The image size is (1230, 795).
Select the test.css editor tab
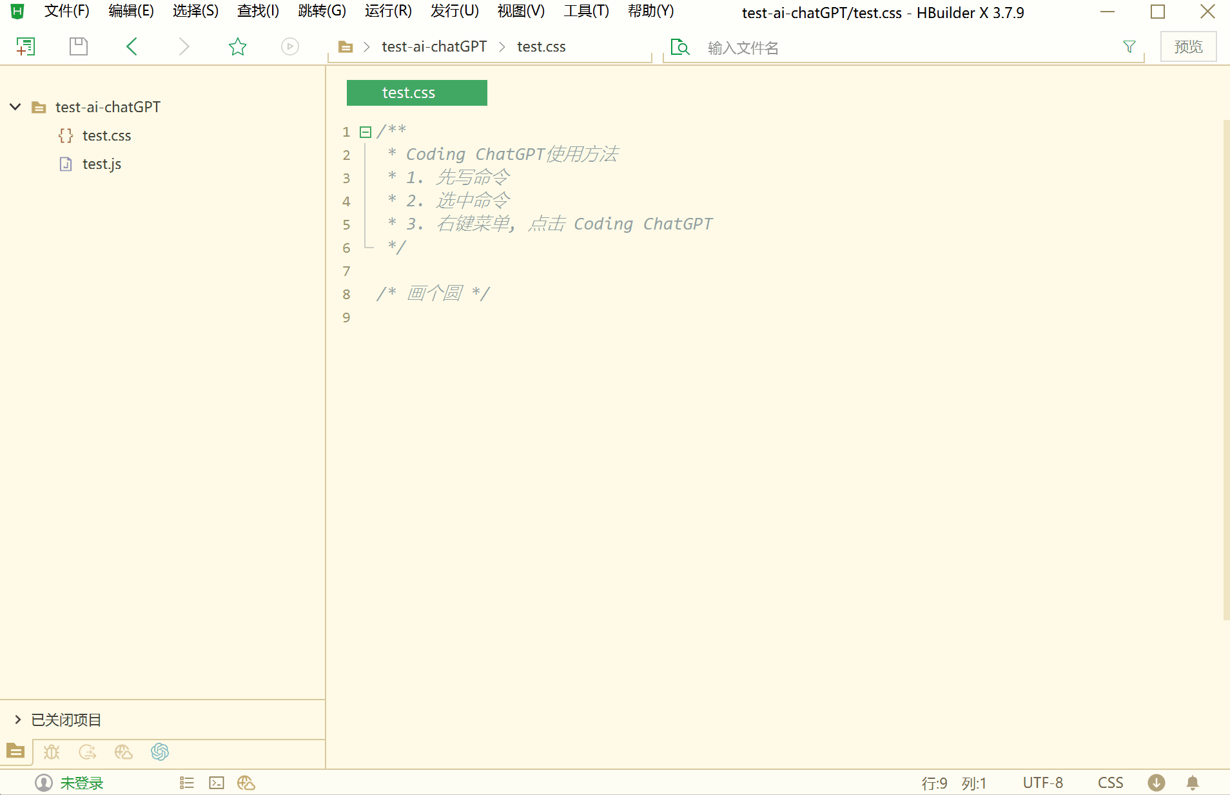click(417, 93)
